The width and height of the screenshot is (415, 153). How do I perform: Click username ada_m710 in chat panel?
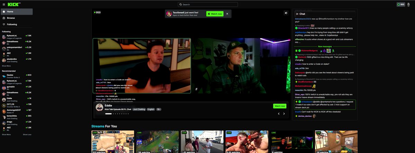point(299,68)
